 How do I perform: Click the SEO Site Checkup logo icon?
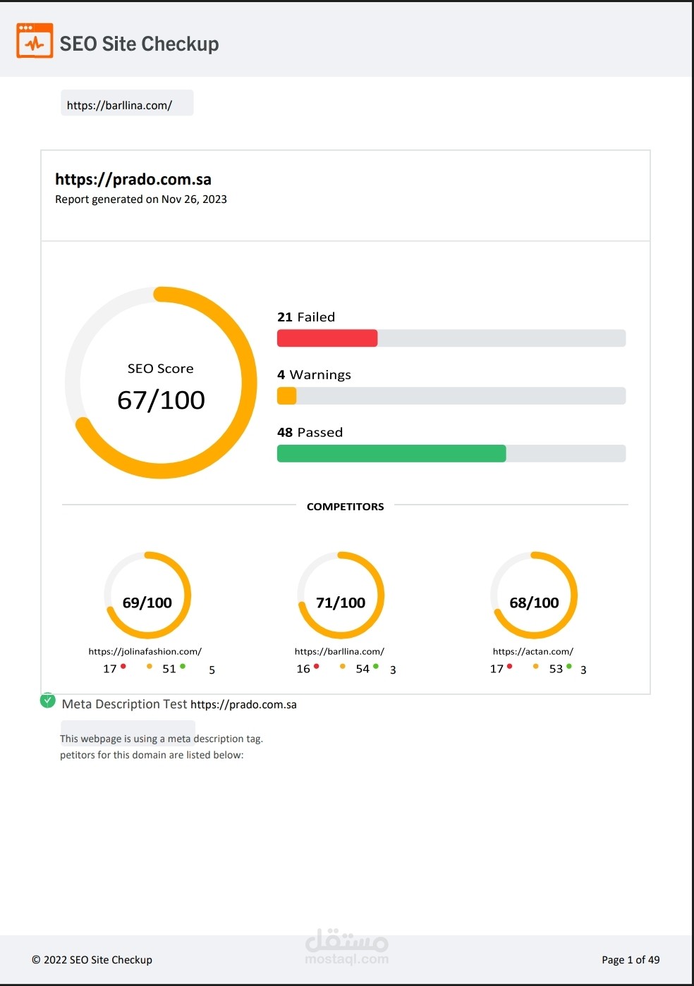(35, 41)
